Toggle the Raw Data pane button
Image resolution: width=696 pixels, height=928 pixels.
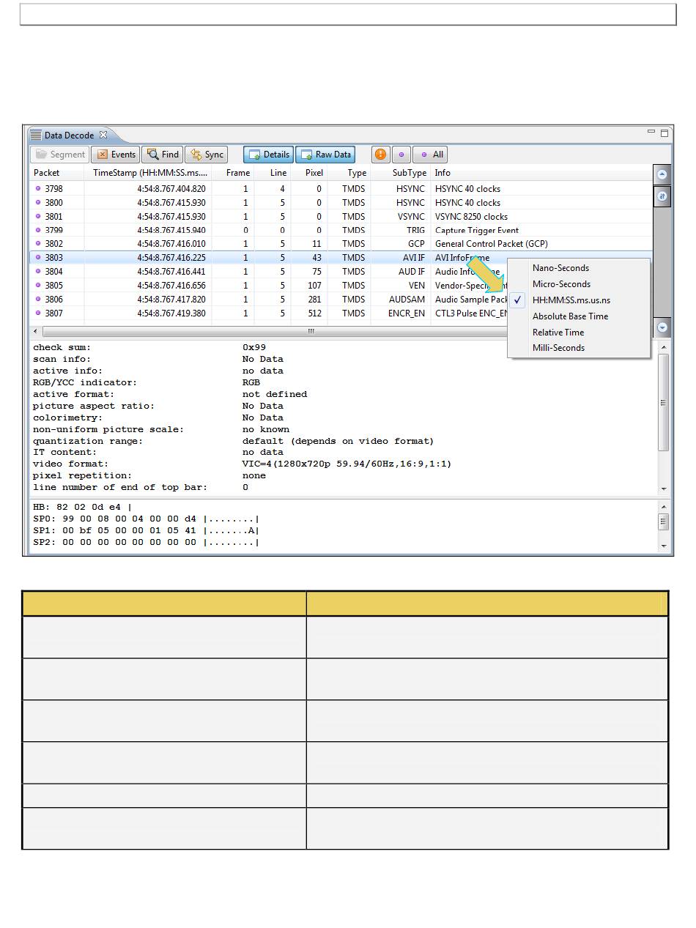(x=325, y=155)
